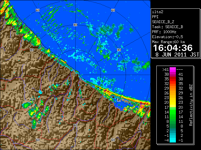Click the 60 range label in the northwest
Screen dimensions: 201x150
click(38, 10)
